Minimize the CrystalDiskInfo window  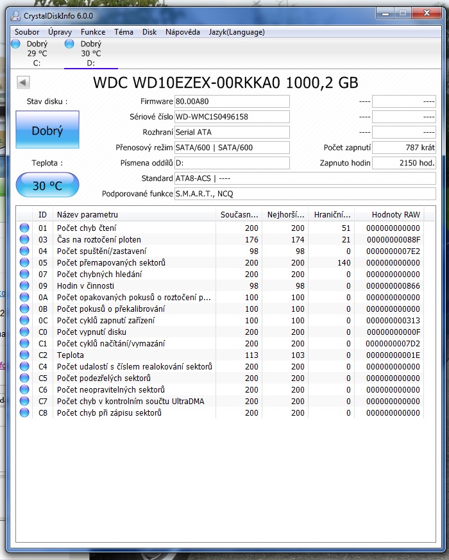click(x=385, y=13)
